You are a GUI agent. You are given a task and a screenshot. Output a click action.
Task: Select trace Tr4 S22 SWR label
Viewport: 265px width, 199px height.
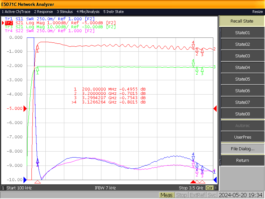pyautogui.click(x=50, y=31)
